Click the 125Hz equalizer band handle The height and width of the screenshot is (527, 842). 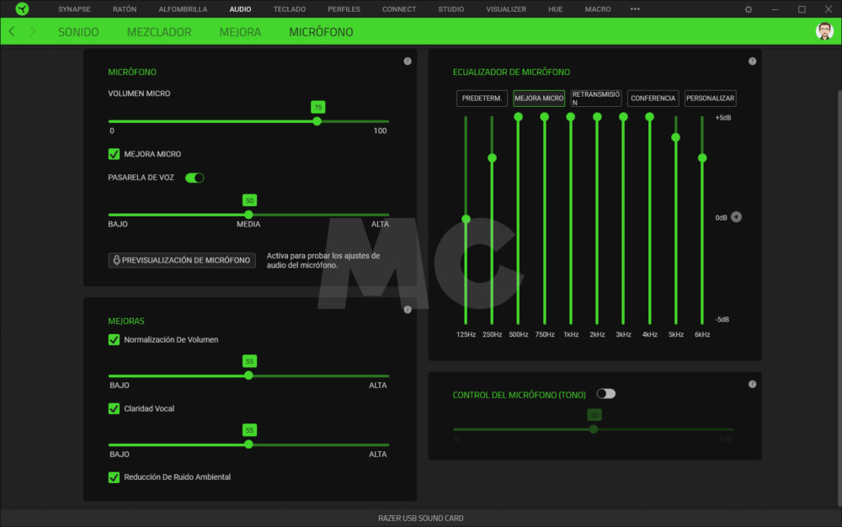[x=466, y=219]
